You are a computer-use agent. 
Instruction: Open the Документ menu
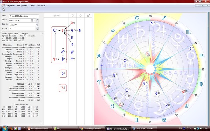pyautogui.click(x=10, y=6)
